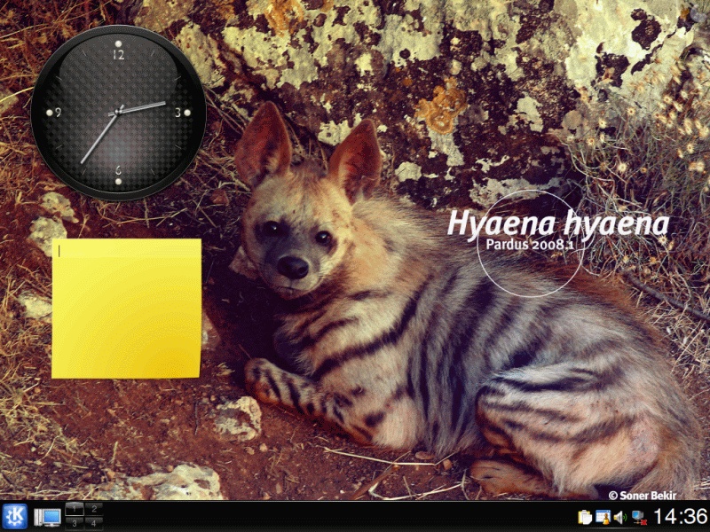Click the analog clock desktop widget

click(118, 113)
